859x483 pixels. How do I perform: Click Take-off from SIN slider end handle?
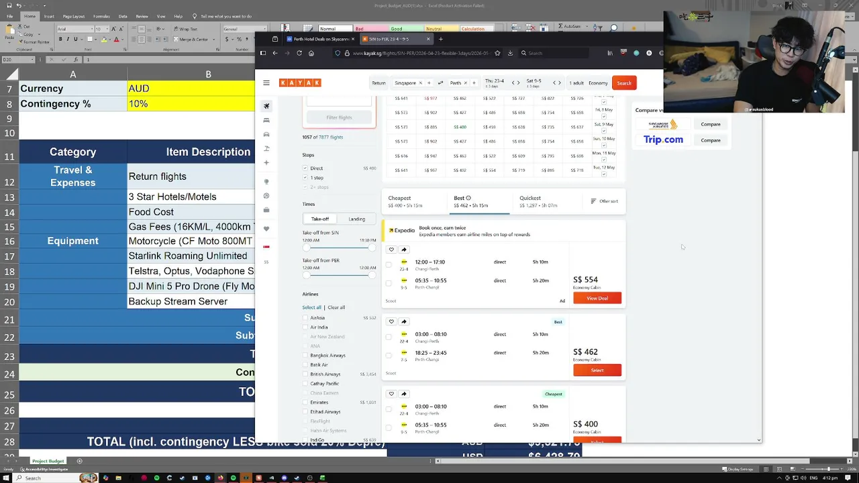tap(371, 248)
